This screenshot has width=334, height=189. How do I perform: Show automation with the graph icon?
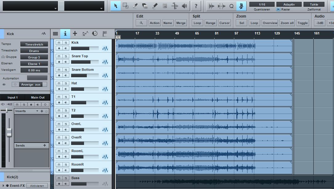pos(85,34)
